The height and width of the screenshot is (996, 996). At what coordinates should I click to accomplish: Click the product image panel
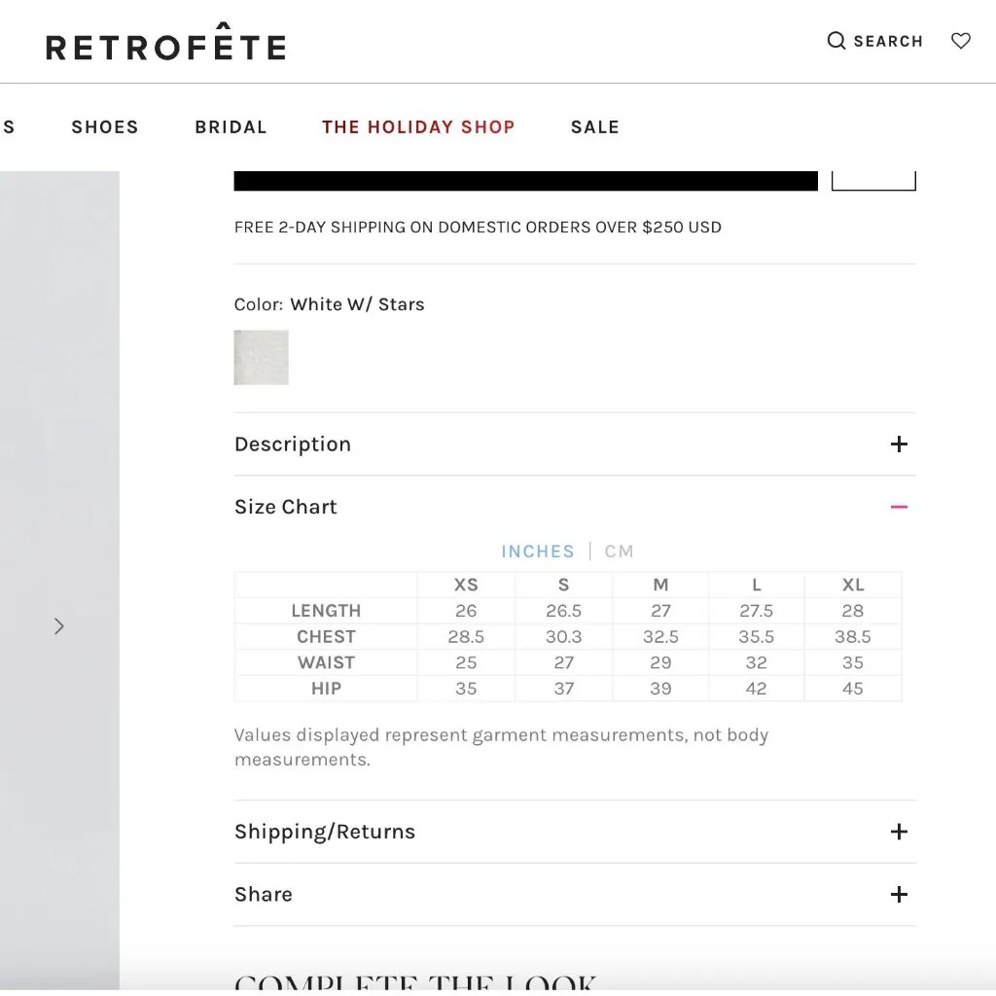tap(58, 438)
